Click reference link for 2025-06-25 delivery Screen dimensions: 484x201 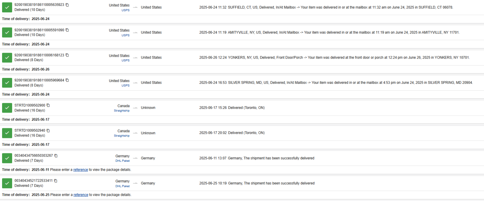(81, 195)
